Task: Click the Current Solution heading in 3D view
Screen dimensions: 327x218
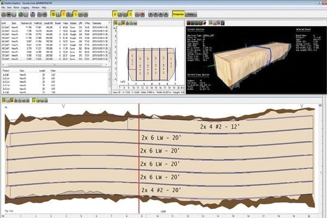Action: click(196, 29)
